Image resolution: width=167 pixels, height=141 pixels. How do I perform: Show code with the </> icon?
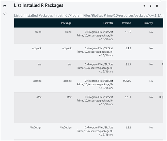(5, 14)
